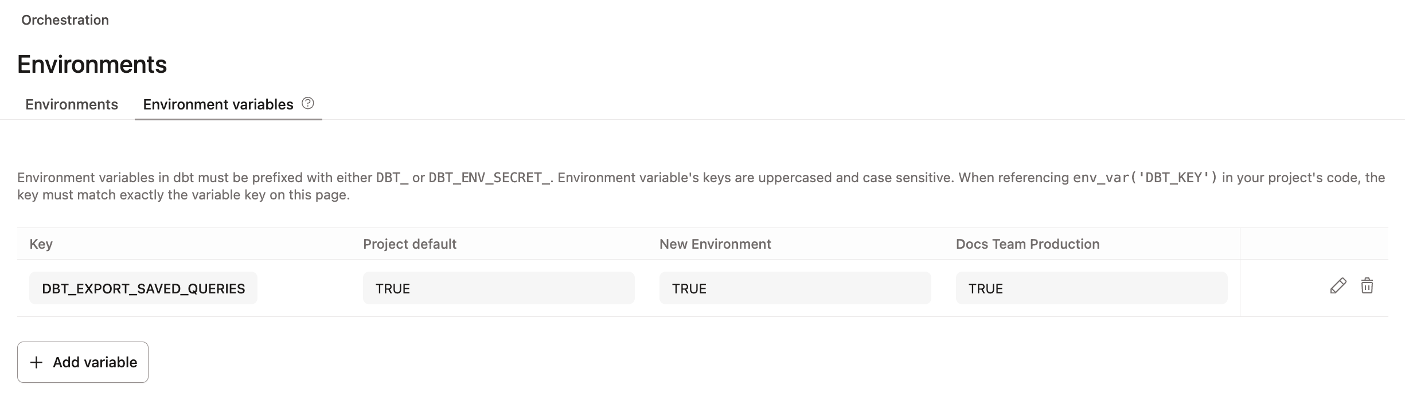Navigate back via the Orchestration breadcrumb

click(x=64, y=19)
